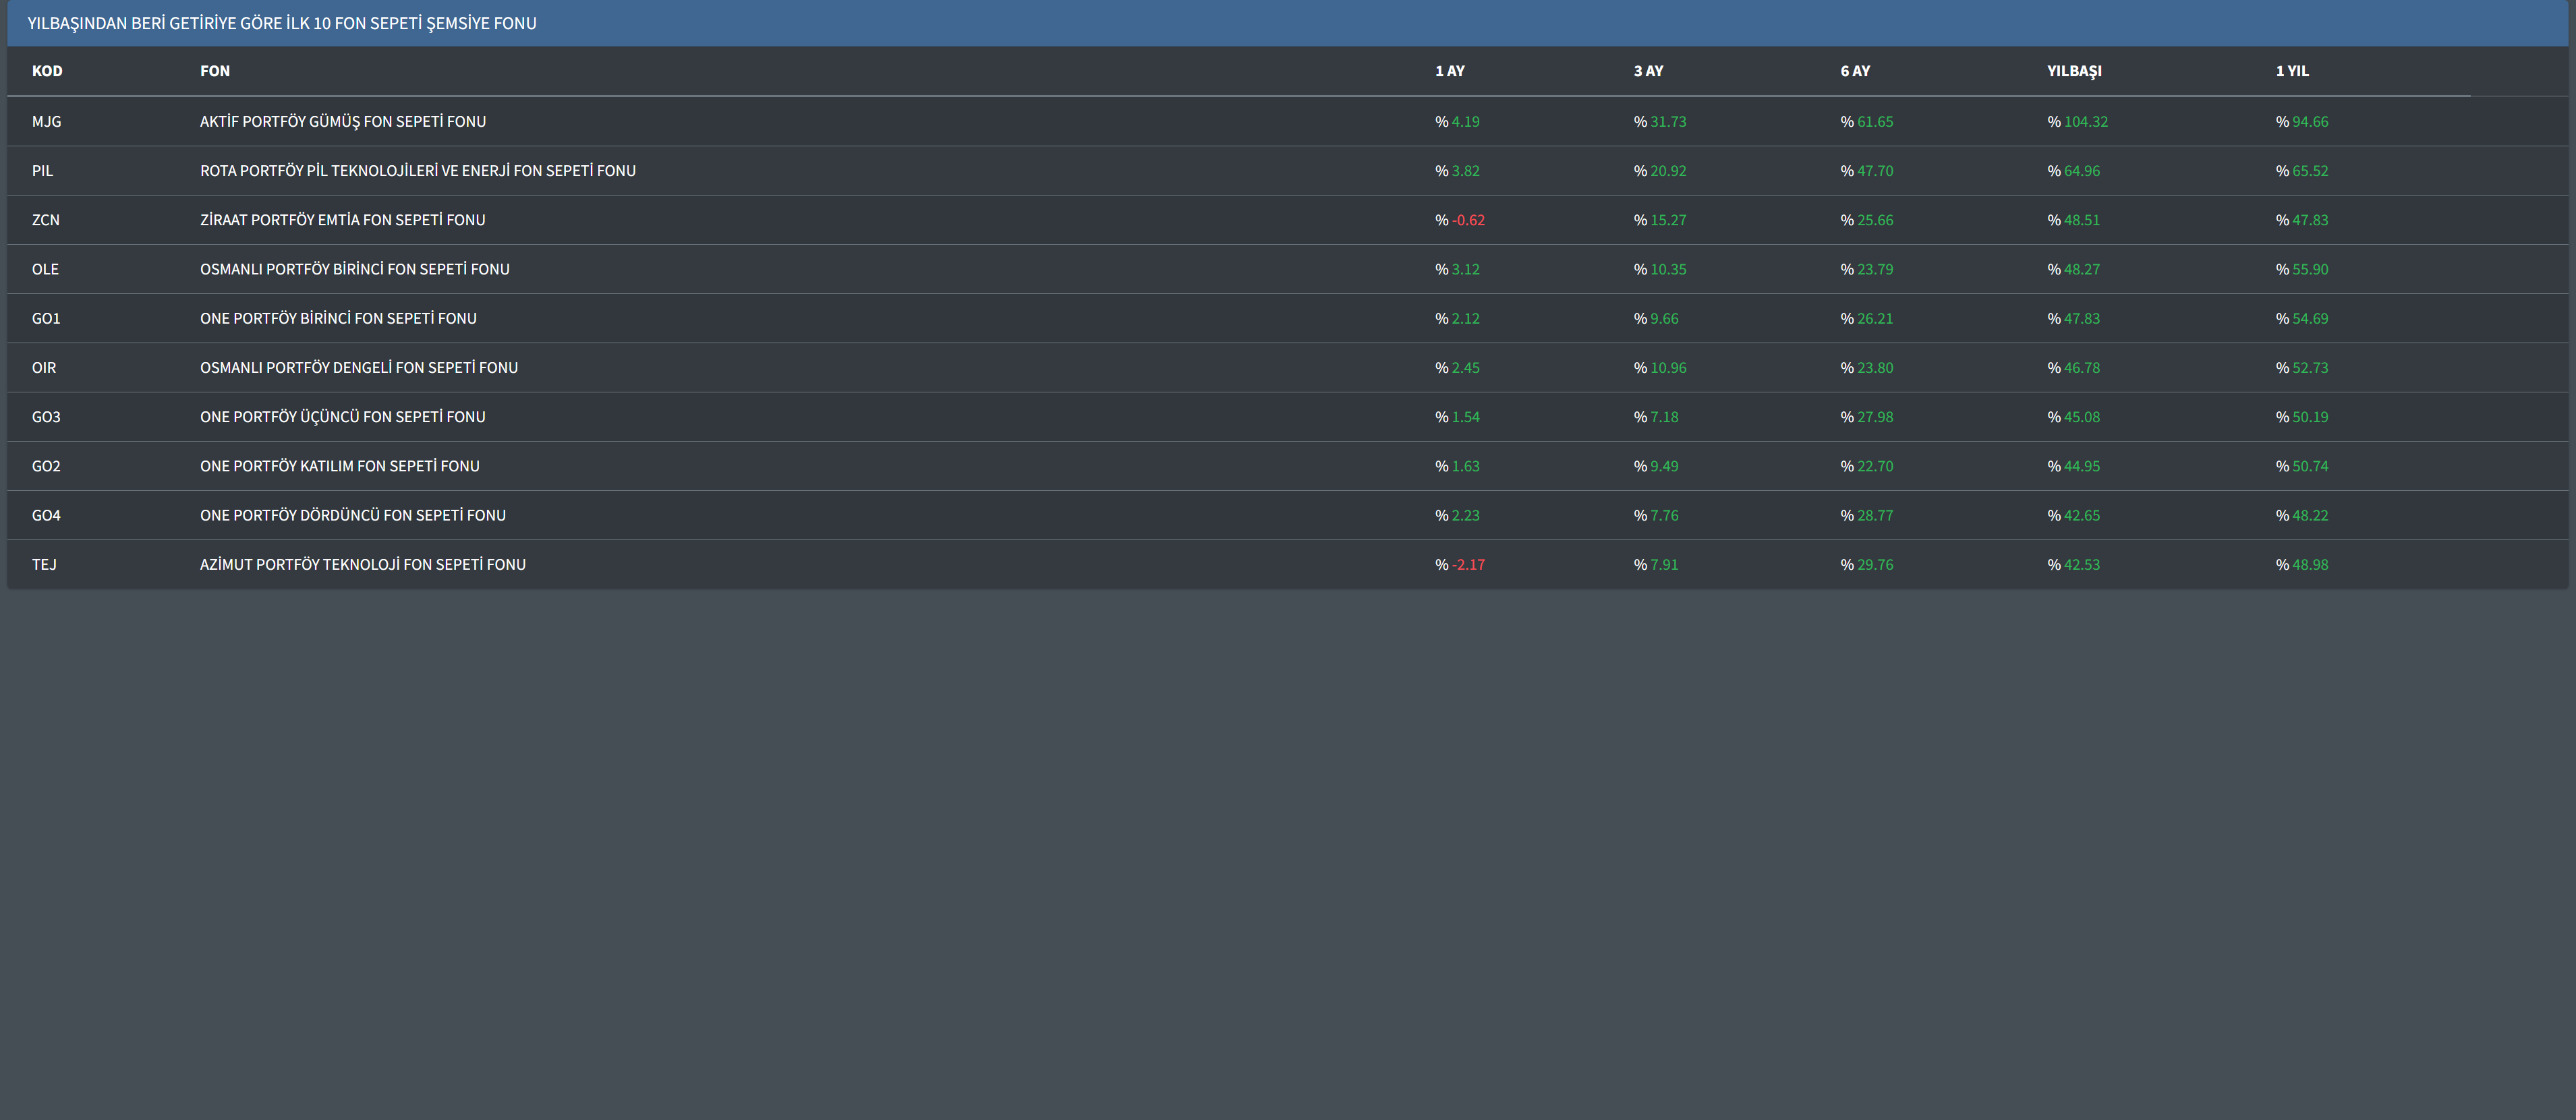Screen dimensions: 2576x1120
Task: Click the 6 AY column header
Action: point(1855,71)
